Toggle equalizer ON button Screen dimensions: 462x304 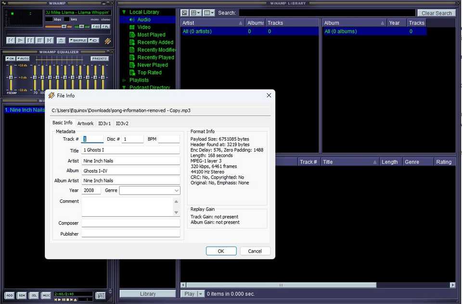tap(10, 58)
